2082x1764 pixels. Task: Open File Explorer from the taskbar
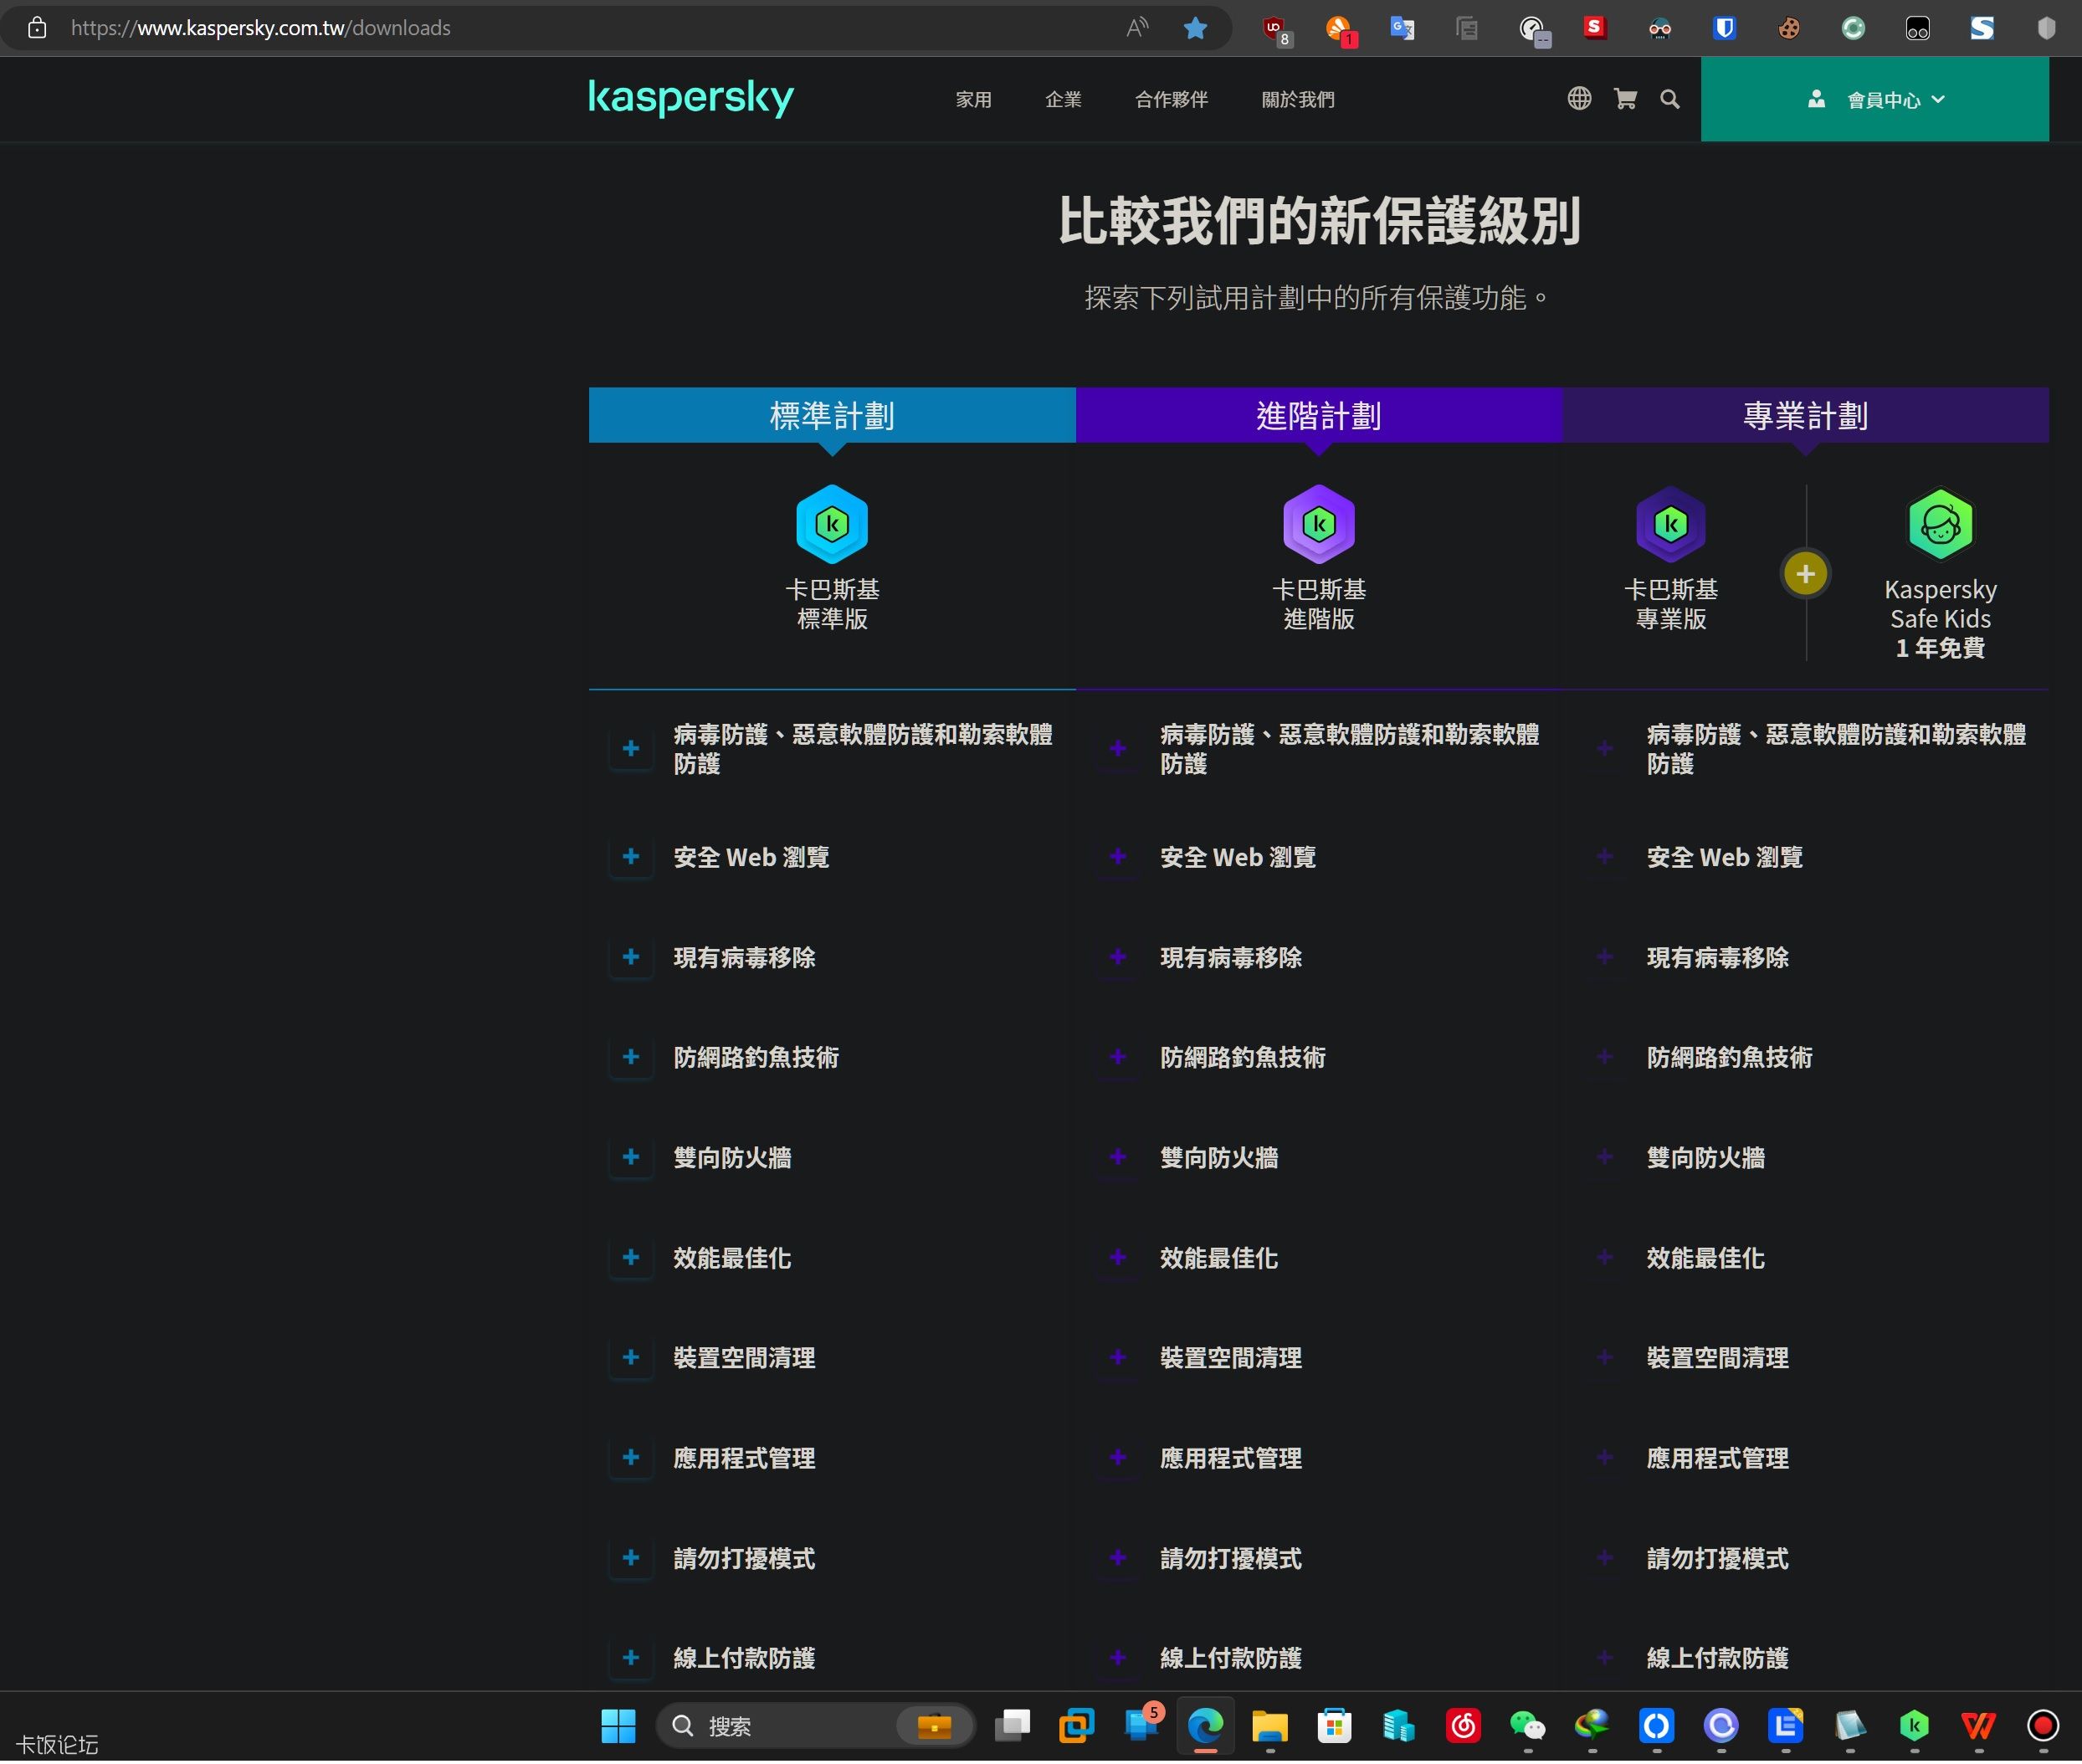pyautogui.click(x=1269, y=1726)
